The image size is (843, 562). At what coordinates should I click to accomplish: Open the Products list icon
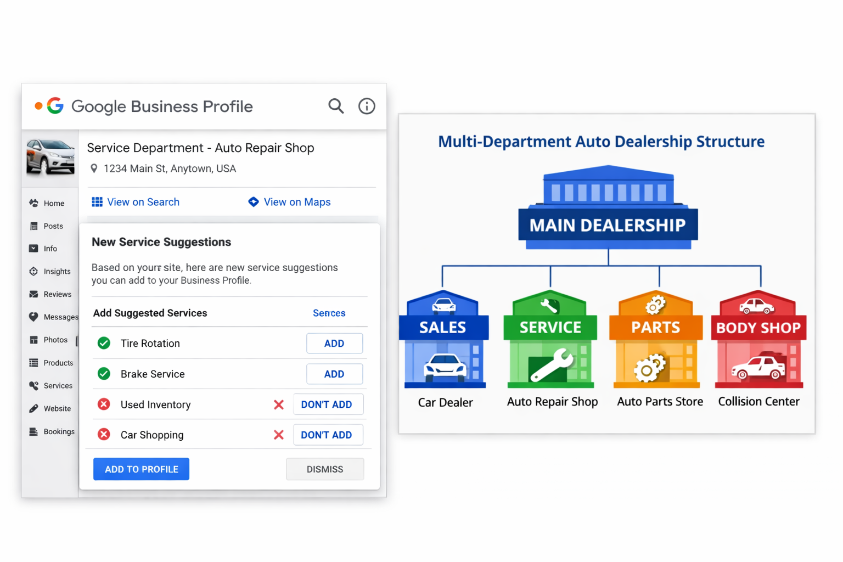coord(33,362)
